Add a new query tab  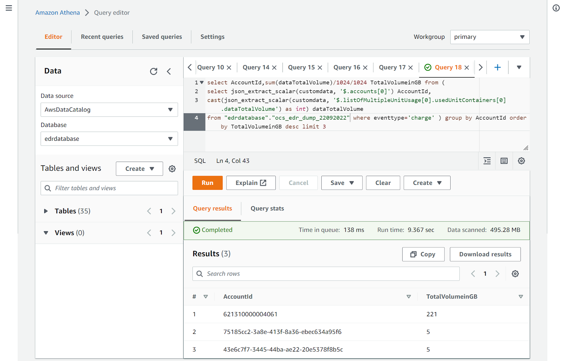click(498, 67)
